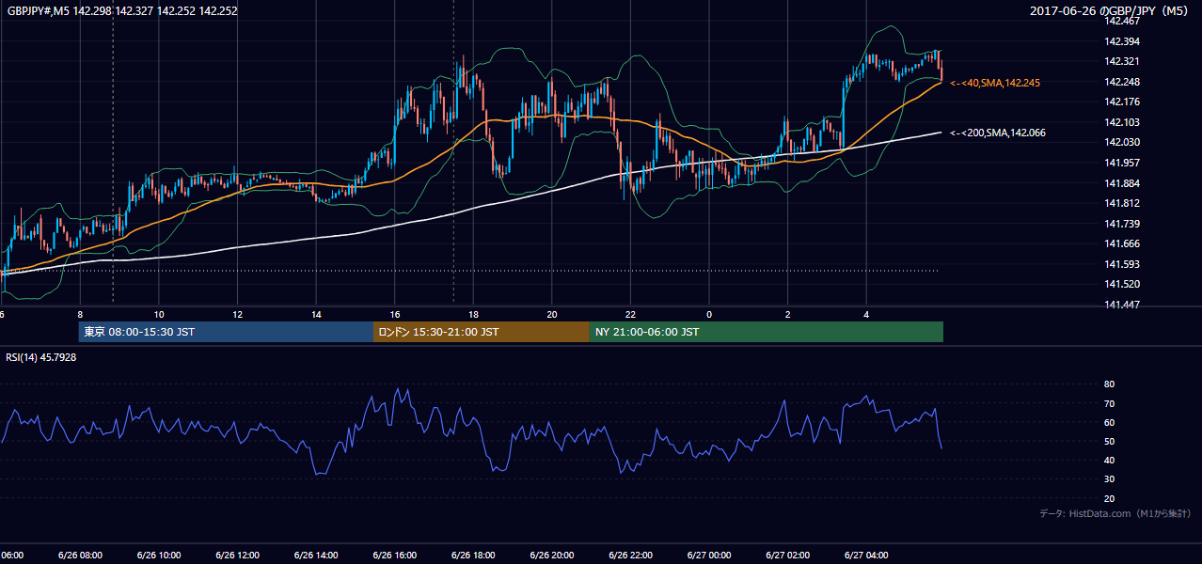1202x564 pixels.
Task: Click hour tick 18 under the price chart
Action: (x=473, y=314)
